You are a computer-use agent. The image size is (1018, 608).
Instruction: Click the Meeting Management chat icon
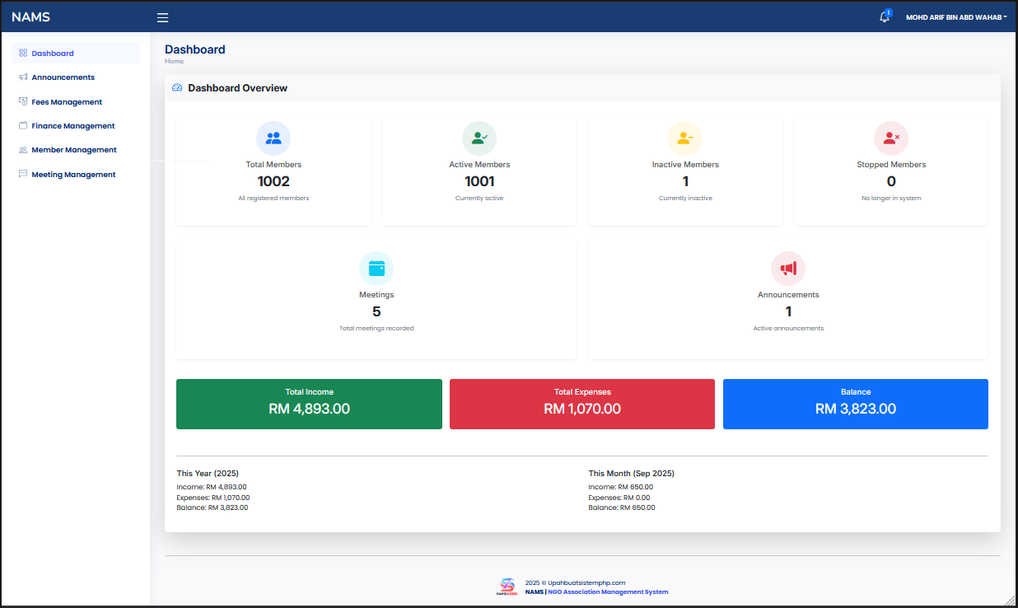click(23, 174)
